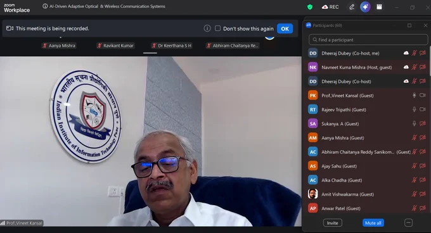Screen dimensions: 431x233
Task: Click the PK avatar of Prof.Vineet Kansal
Action: pyautogui.click(x=313, y=96)
